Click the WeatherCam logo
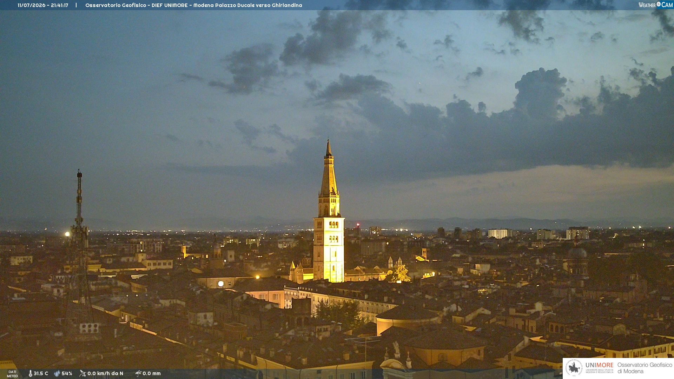Screen dimensions: 674x379 pyautogui.click(x=655, y=5)
